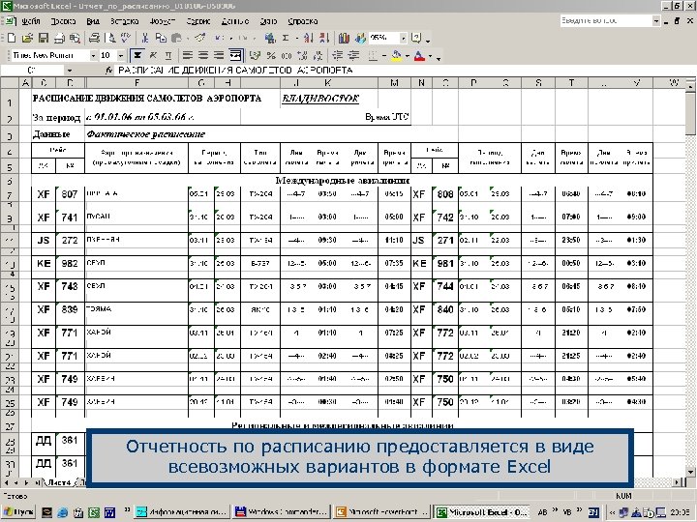Open the Правка menu
This screenshot has width=697, height=522.
(63, 21)
